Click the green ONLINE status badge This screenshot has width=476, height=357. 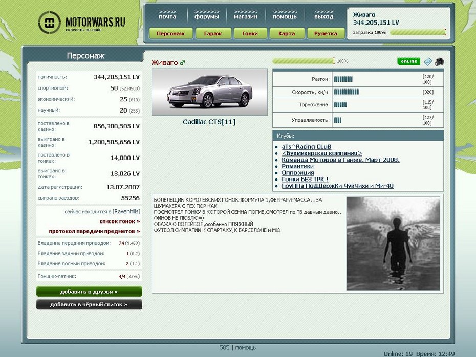tap(408, 61)
